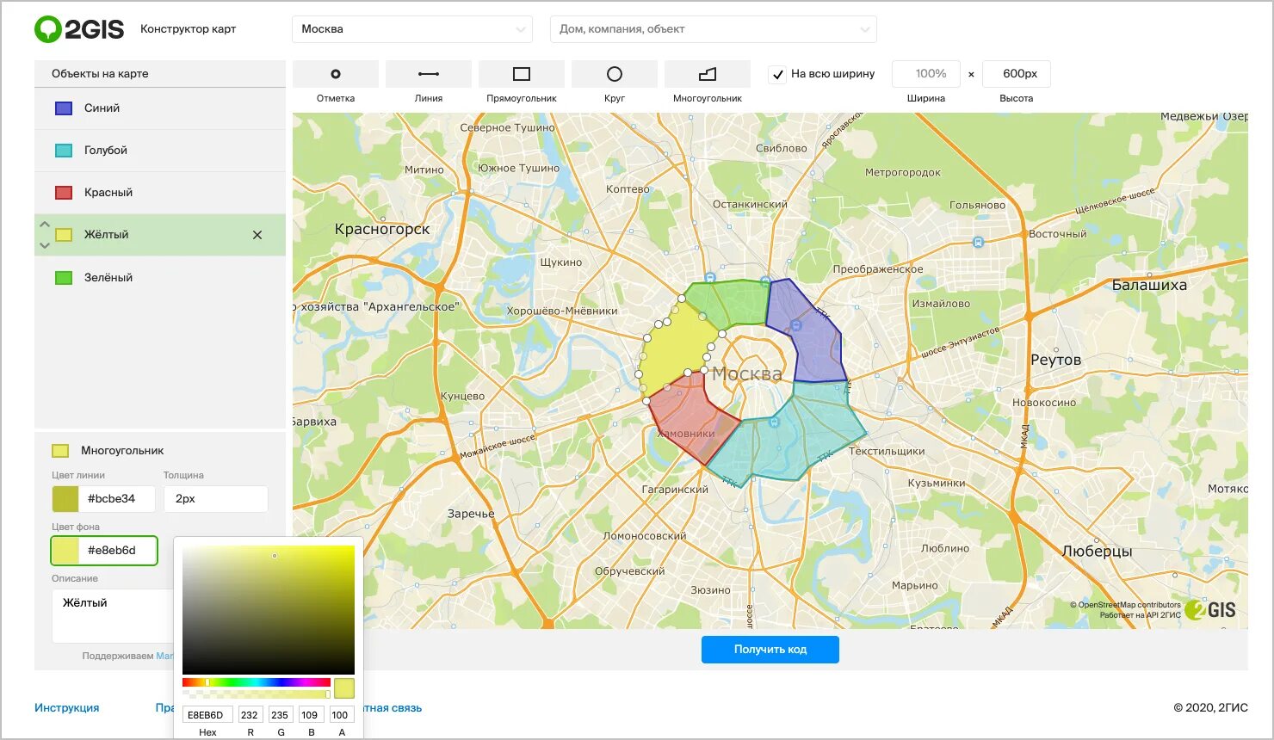Select the Красный object in list
1274x740 pixels.
pos(160,193)
